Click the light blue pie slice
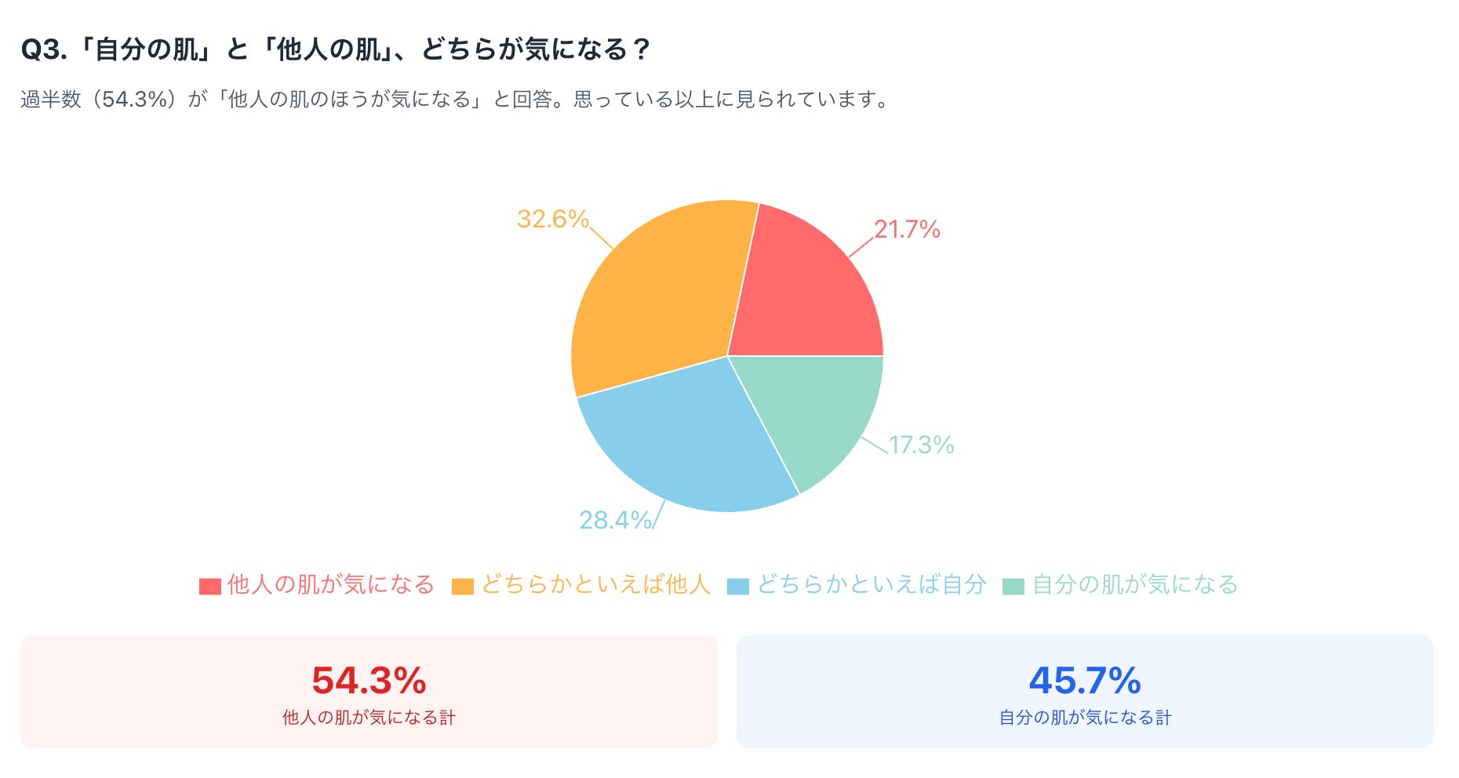This screenshot has width=1459, height=778. click(690, 439)
